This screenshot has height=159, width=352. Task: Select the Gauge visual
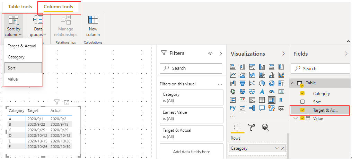pos(272,91)
